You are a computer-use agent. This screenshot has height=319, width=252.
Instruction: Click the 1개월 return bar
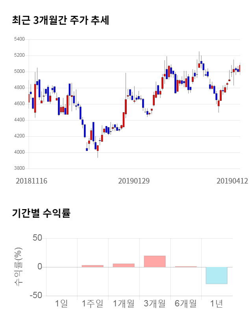coord(124,265)
